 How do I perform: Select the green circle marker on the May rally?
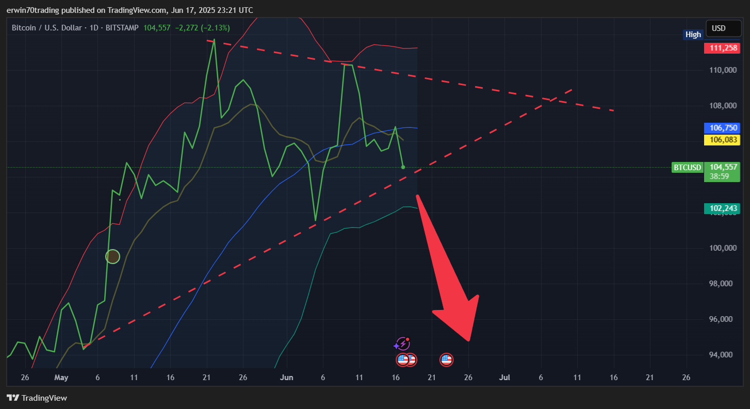coord(113,256)
